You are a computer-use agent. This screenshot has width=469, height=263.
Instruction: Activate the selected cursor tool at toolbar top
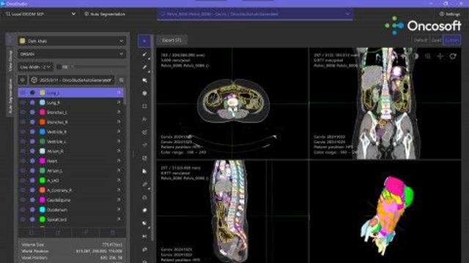click(144, 41)
